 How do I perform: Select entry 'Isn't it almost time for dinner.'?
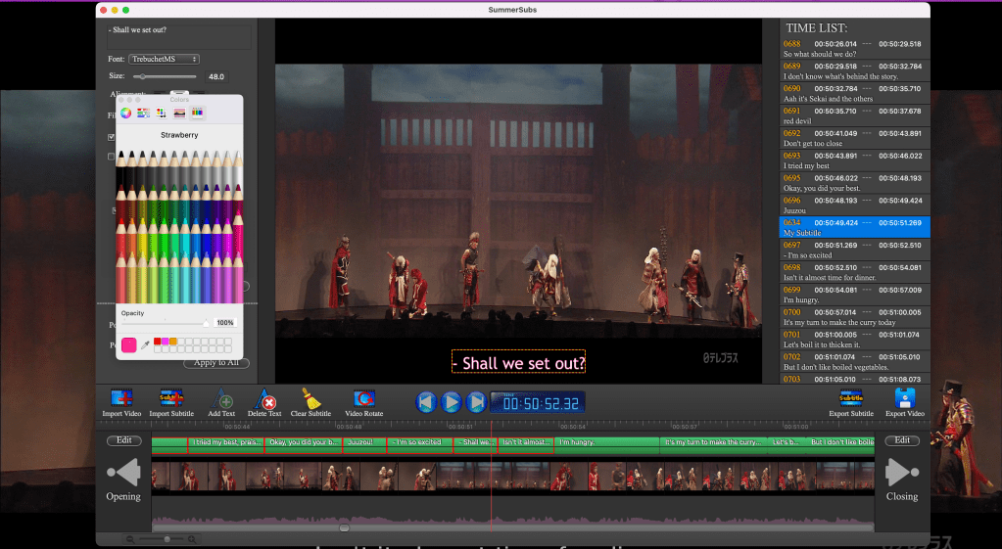click(855, 272)
